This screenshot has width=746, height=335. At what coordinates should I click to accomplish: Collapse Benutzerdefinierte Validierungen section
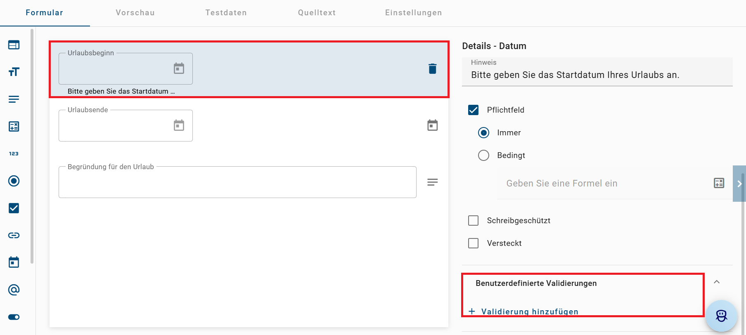[717, 282]
